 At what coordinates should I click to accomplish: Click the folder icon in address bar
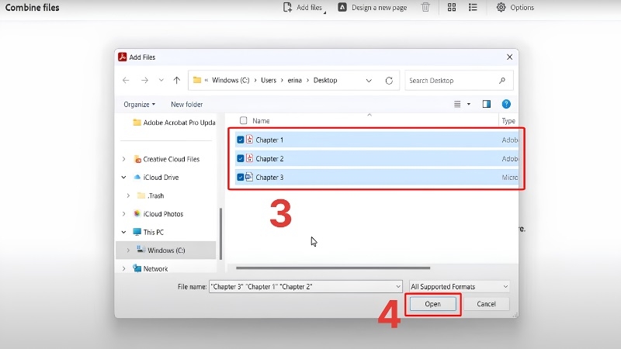tap(197, 80)
